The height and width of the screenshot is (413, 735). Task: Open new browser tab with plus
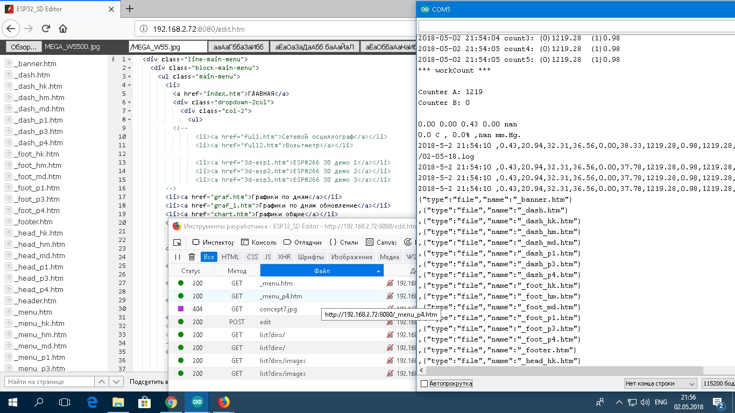[x=130, y=9]
